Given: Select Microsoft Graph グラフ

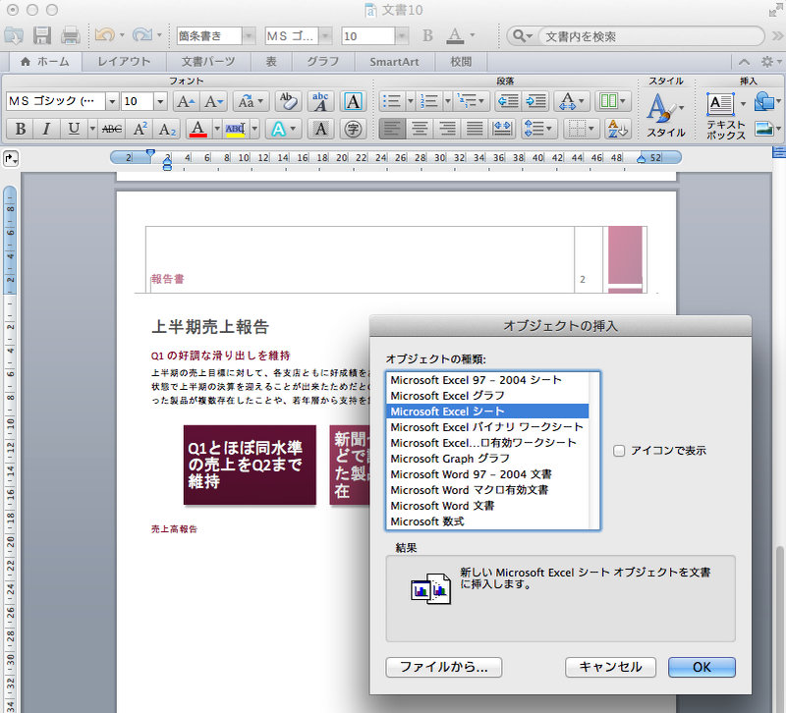Looking at the screenshot, I should 487,459.
